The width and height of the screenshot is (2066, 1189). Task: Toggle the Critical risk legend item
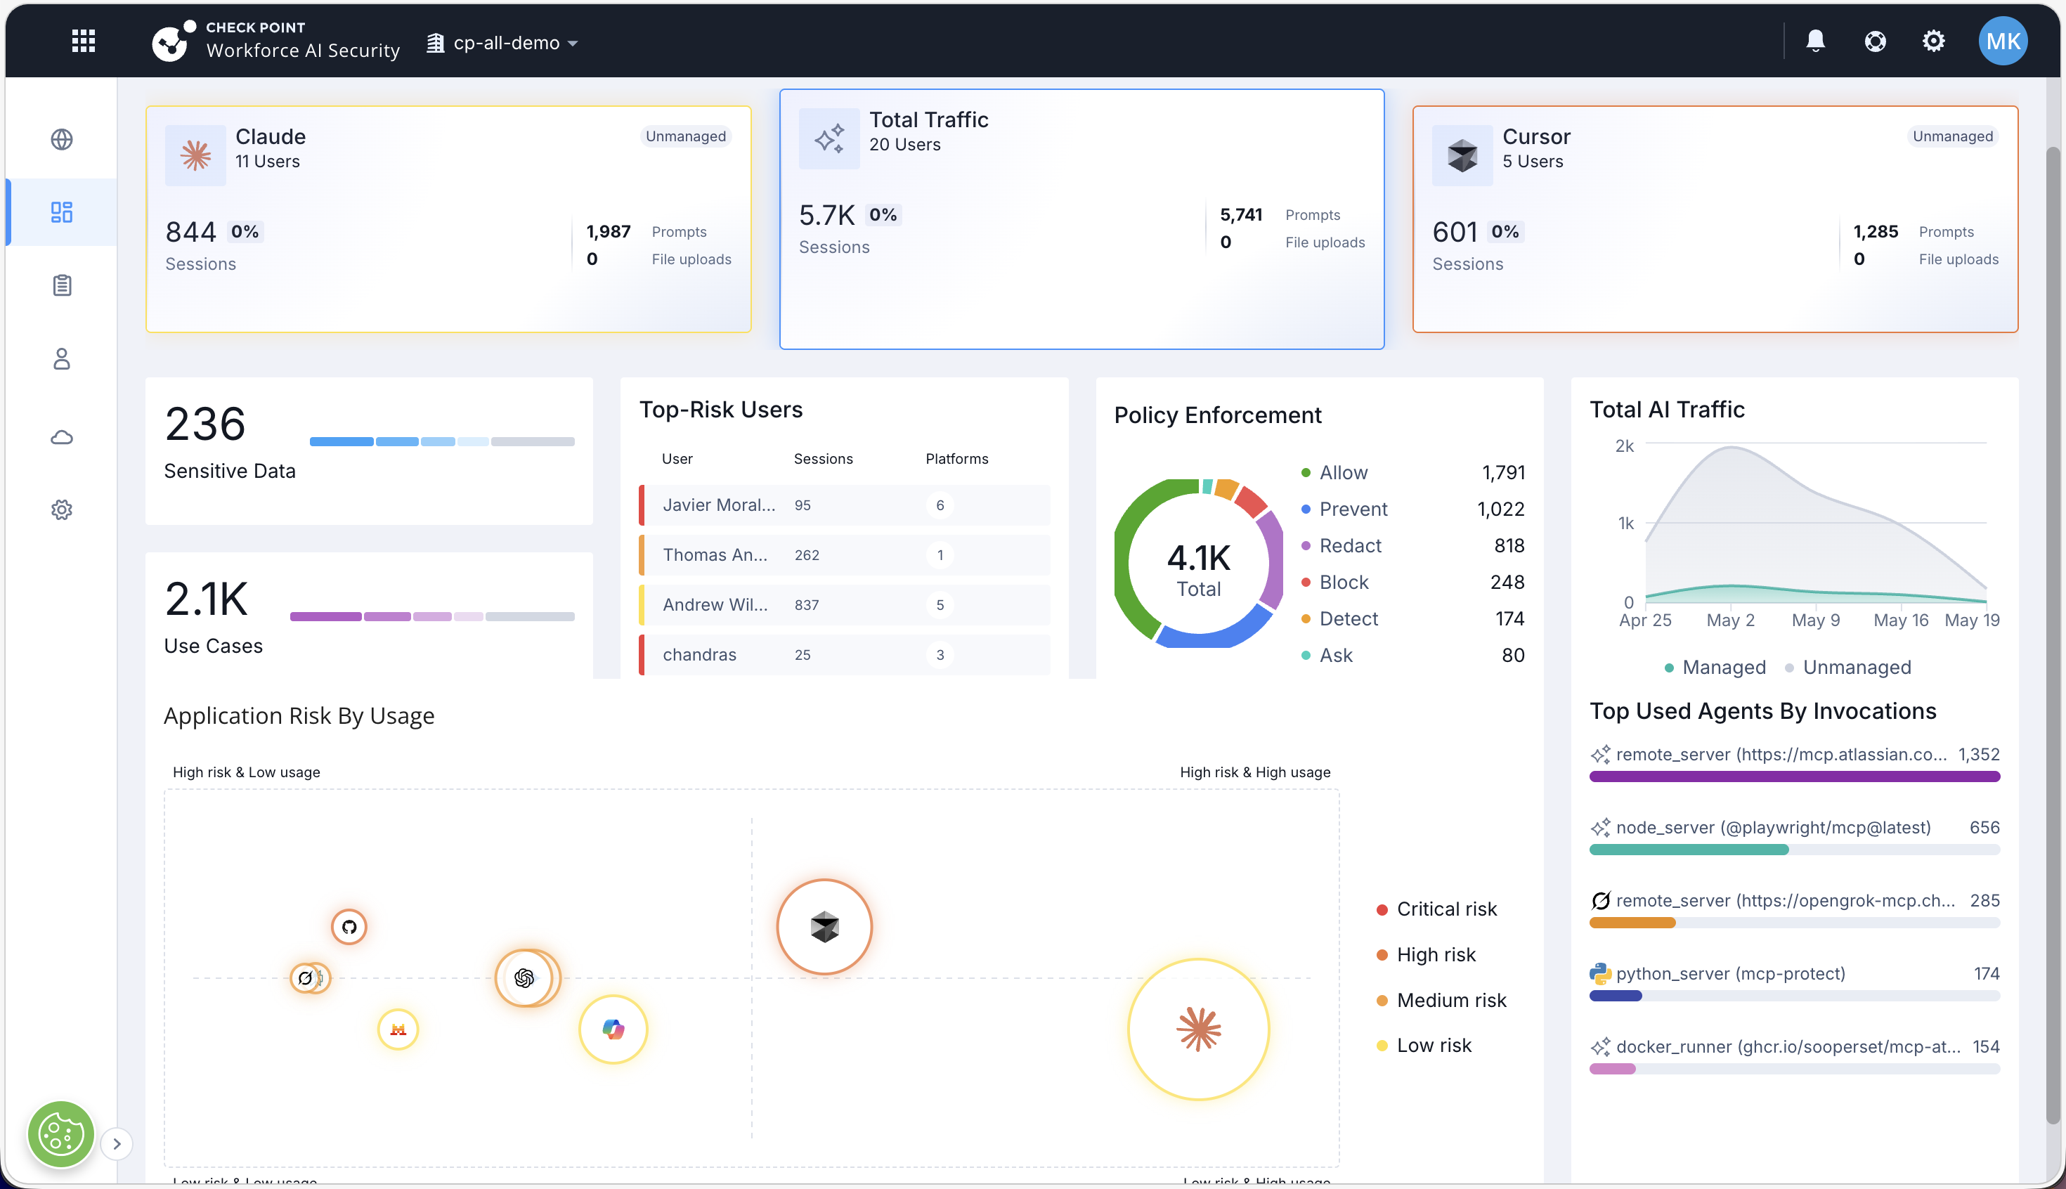pos(1437,910)
